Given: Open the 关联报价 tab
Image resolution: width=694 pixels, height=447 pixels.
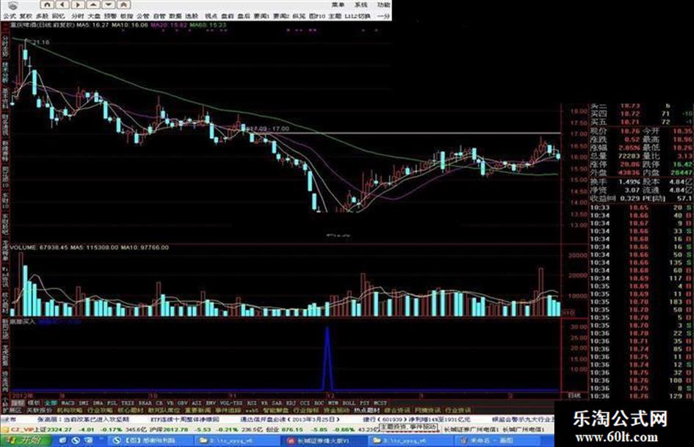Looking at the screenshot, I should click(x=40, y=410).
